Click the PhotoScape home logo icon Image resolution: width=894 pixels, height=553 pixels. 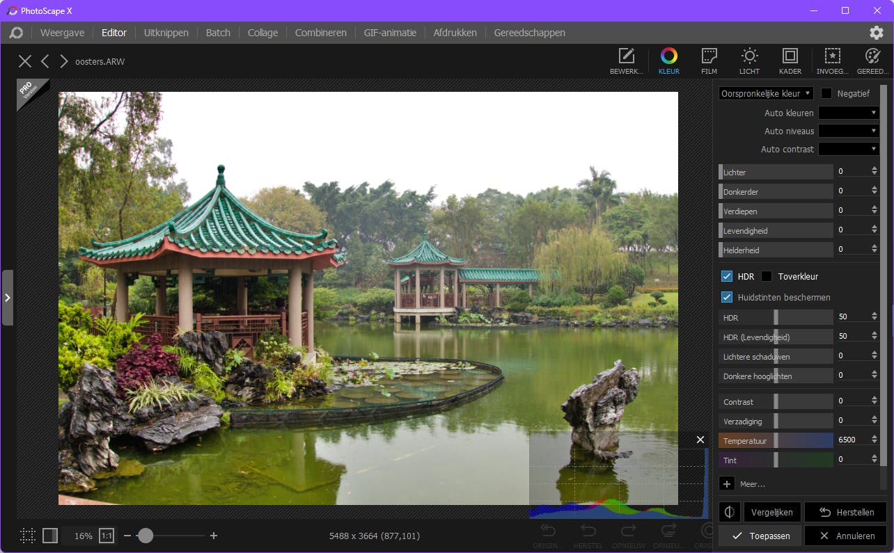pos(16,33)
